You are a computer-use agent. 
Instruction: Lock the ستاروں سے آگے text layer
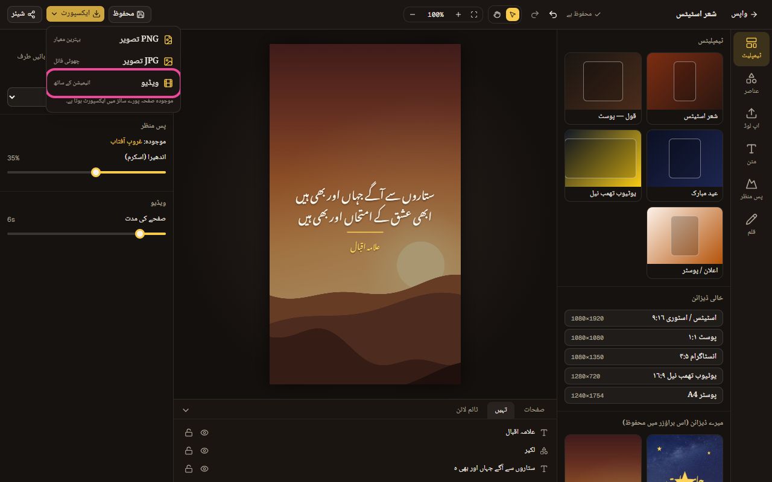(189, 469)
